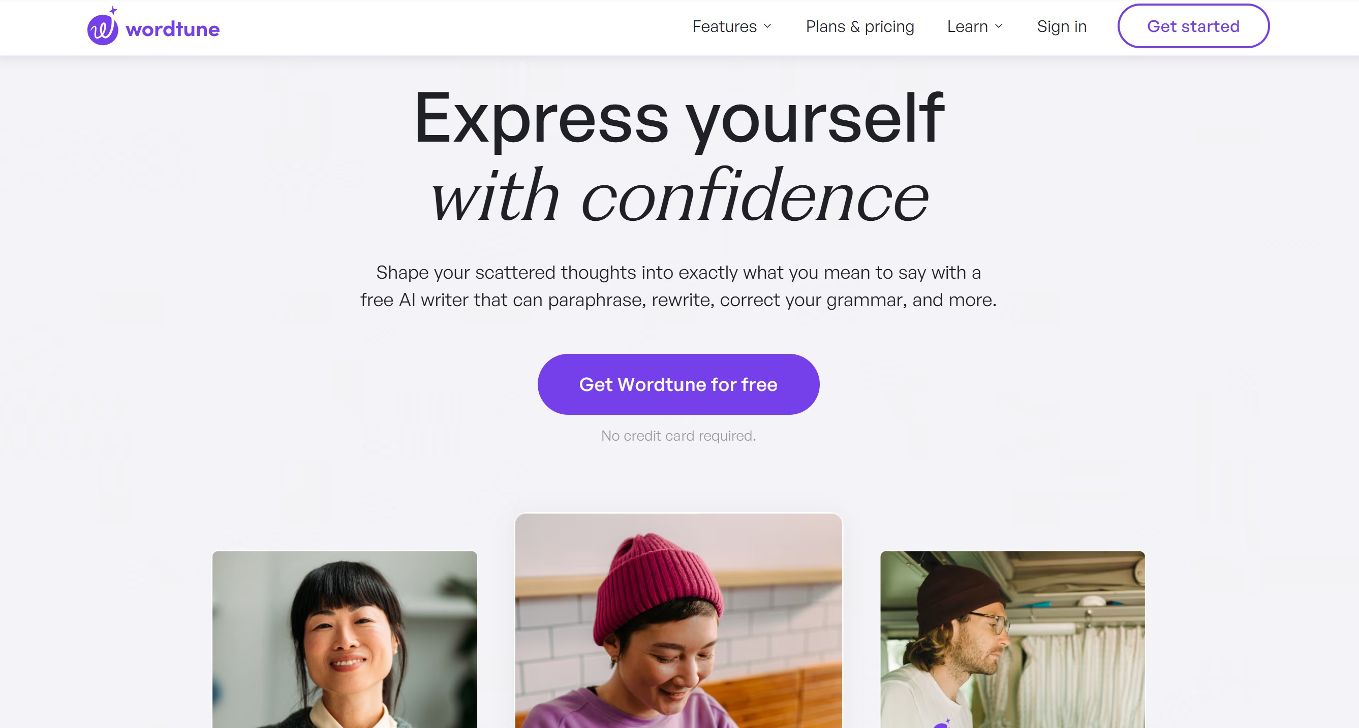Click Get Wordtune for free button
This screenshot has width=1359, height=728.
(x=678, y=384)
